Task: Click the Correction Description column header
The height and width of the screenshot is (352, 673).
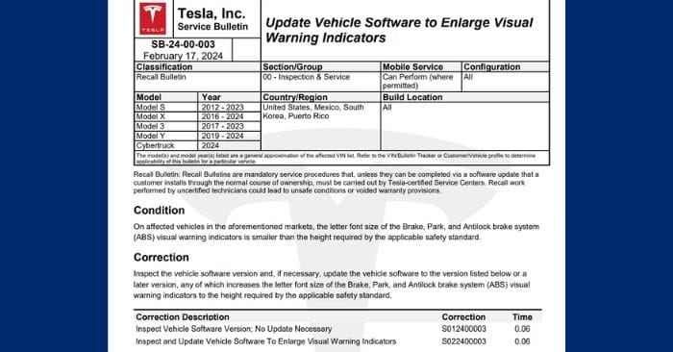Action: (183, 316)
